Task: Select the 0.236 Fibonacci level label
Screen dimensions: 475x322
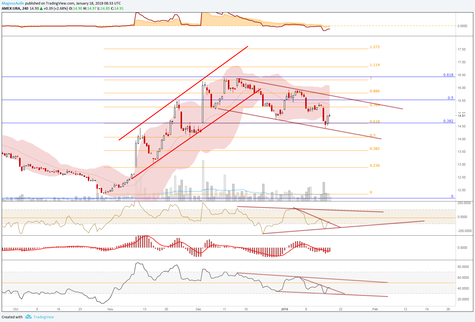Action: [x=375, y=166]
